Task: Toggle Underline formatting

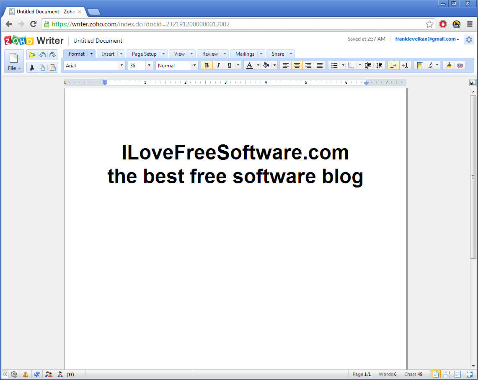Action: pos(230,65)
